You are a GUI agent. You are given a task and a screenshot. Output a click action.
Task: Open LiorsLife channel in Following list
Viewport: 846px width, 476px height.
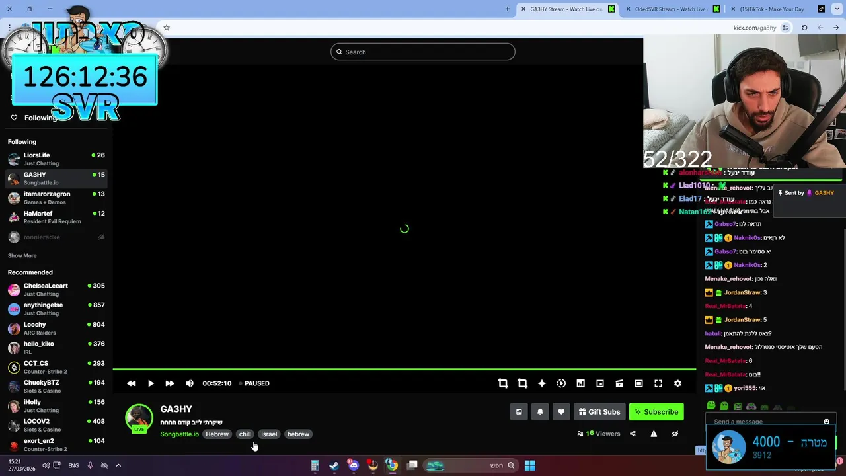(56, 159)
